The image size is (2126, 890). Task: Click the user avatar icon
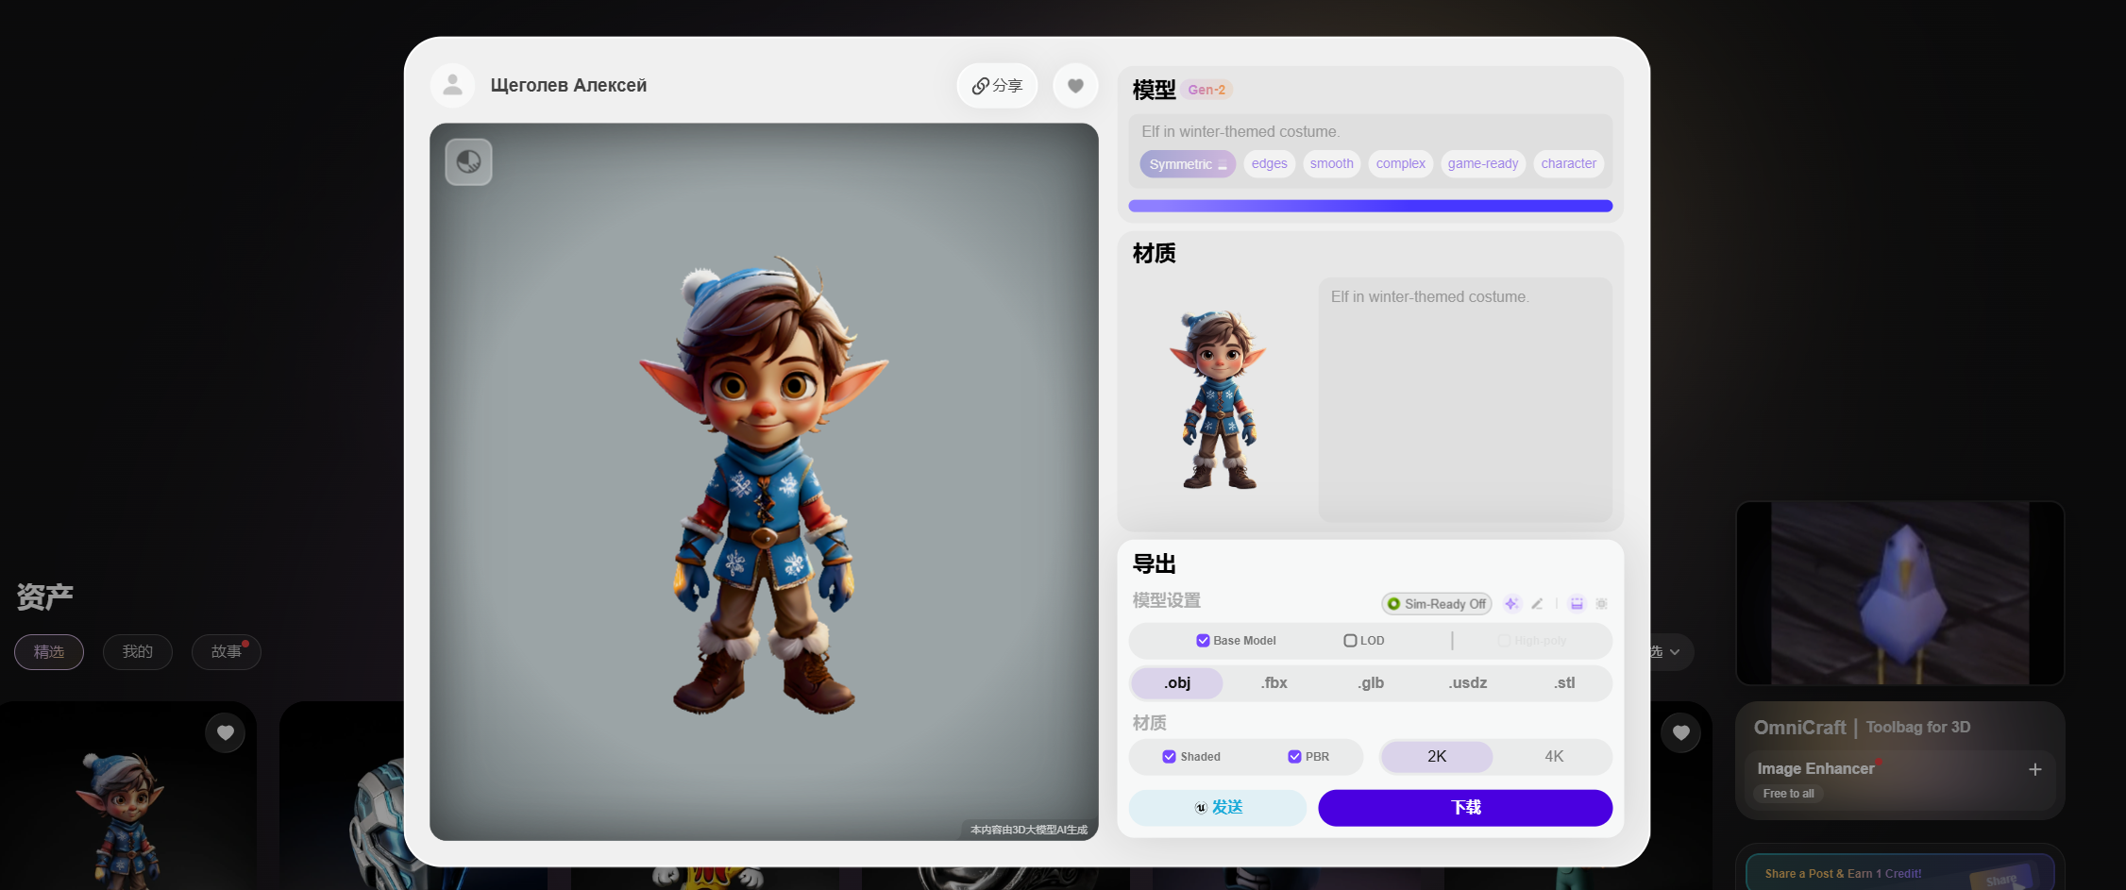pos(453,86)
